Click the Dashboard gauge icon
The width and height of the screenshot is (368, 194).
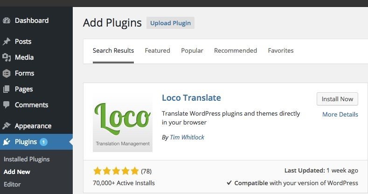point(7,21)
